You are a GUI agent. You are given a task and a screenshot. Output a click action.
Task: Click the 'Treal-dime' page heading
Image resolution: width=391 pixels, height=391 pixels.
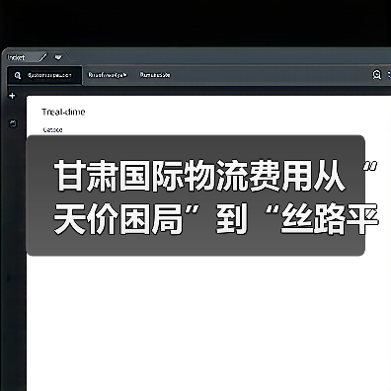63,112
